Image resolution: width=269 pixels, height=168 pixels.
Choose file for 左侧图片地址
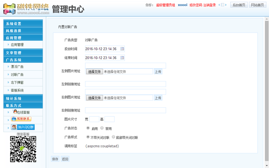(94, 72)
